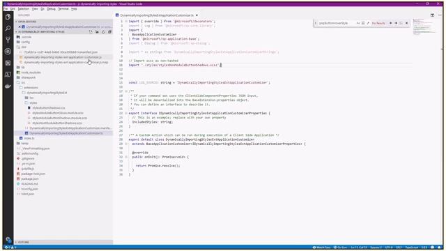Click the line and column status indicator

pyautogui.click(x=359, y=248)
